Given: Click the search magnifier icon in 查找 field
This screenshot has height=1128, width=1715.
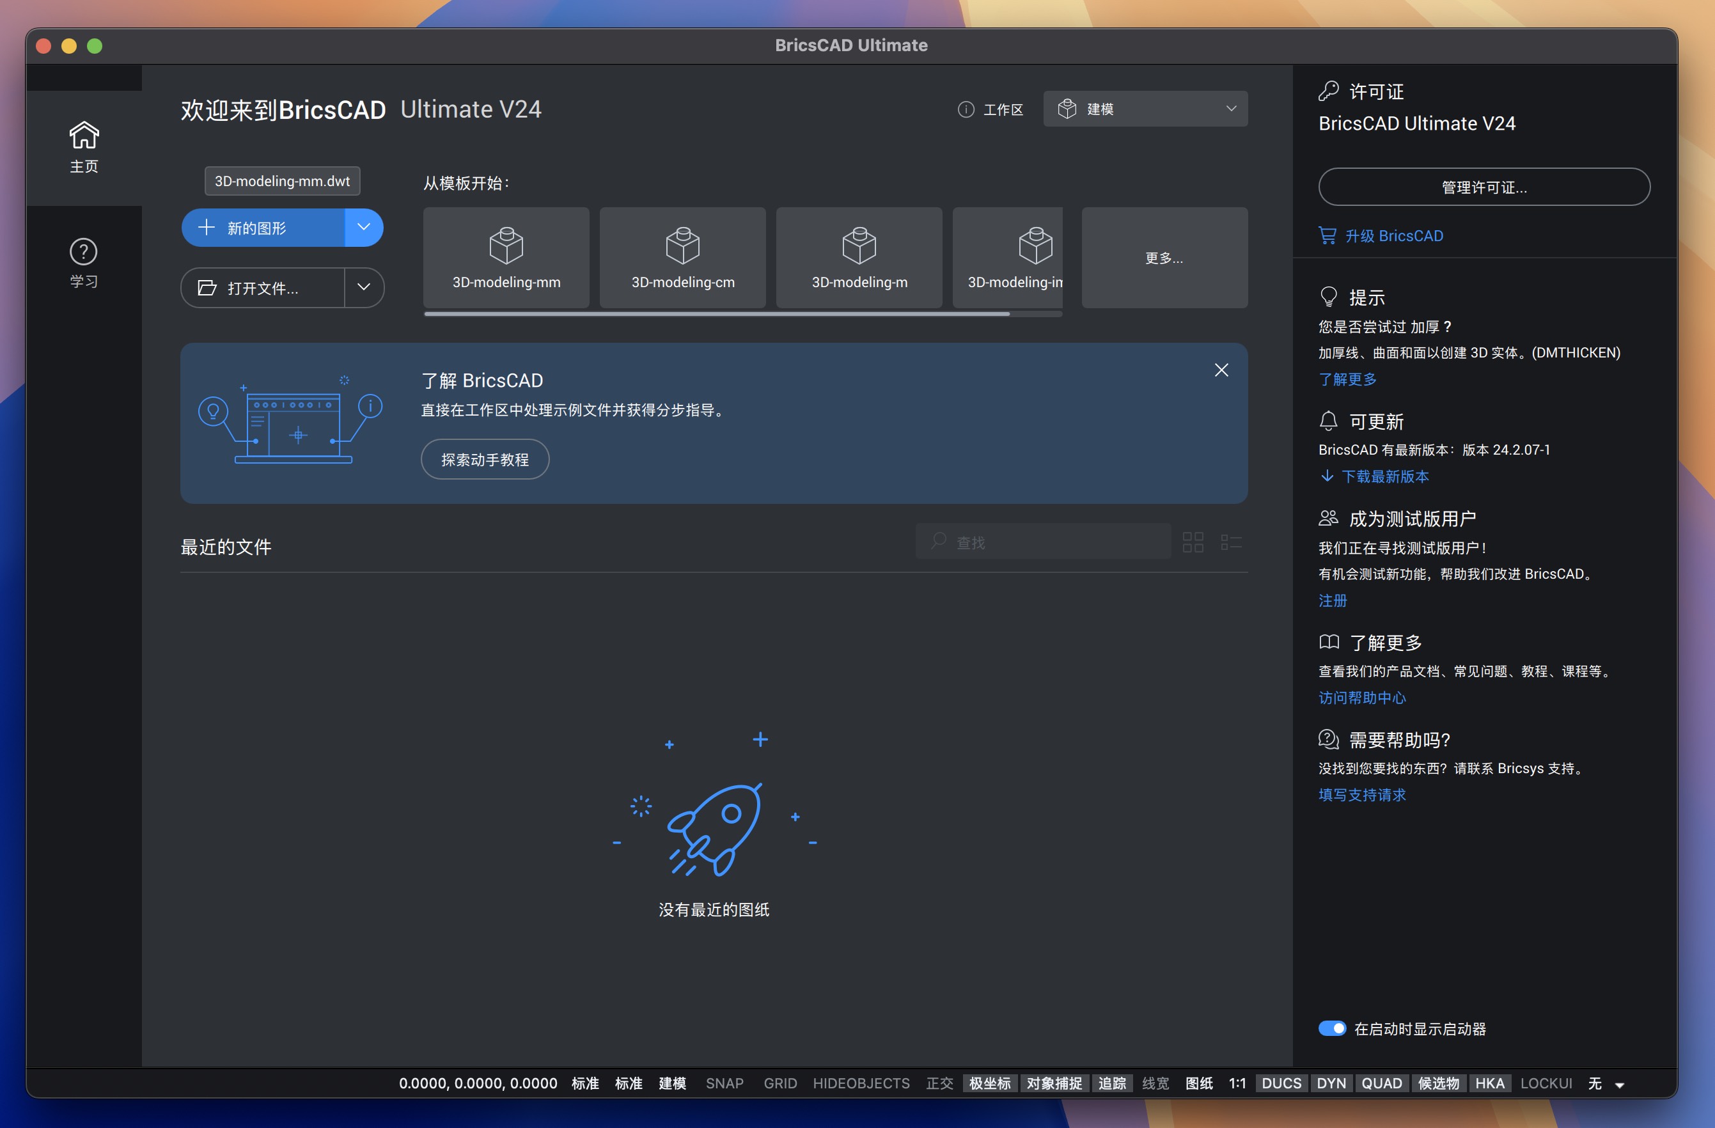Looking at the screenshot, I should [938, 540].
